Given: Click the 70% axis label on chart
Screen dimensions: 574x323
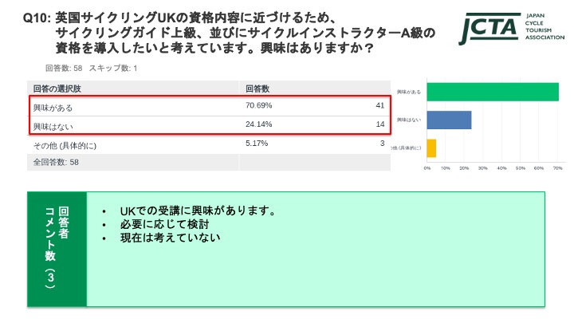Looking at the screenshot, I should point(557,168).
